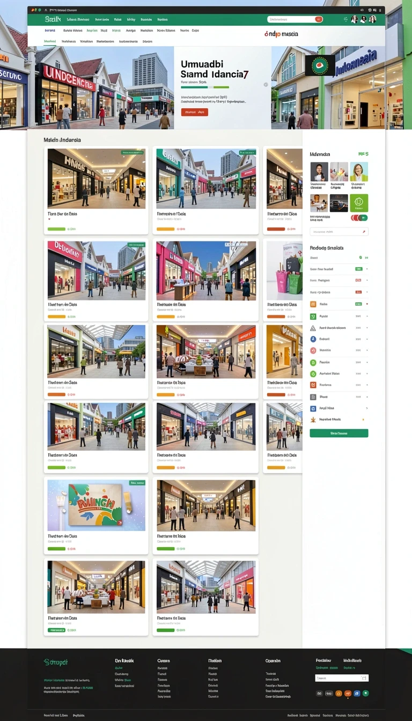Click the orange square icon in sidebar list
Image resolution: width=412 pixels, height=721 pixels.
pyautogui.click(x=313, y=304)
